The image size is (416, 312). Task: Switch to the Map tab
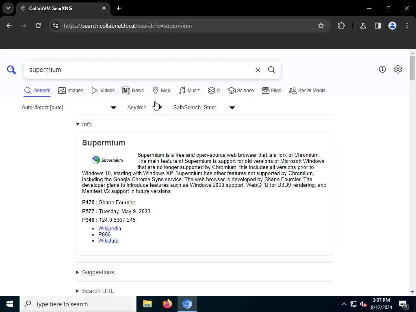coord(161,91)
